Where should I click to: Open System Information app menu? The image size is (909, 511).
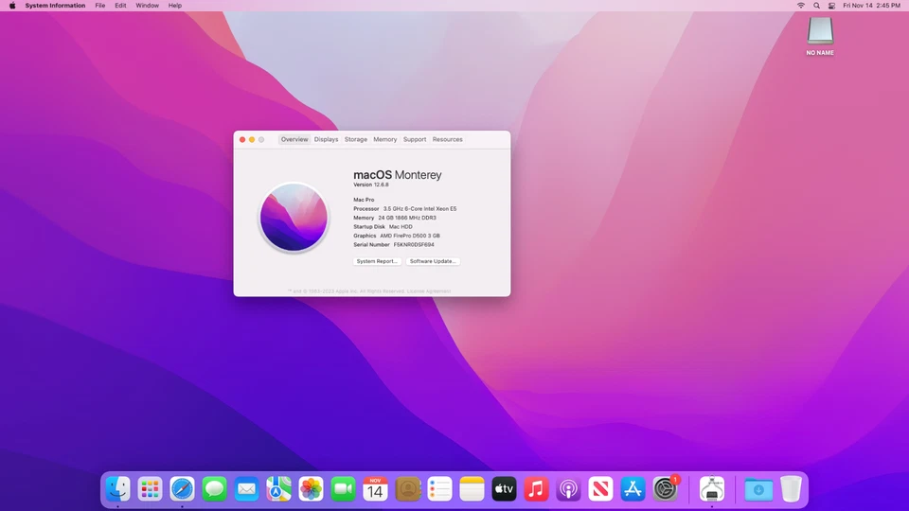pyautogui.click(x=55, y=6)
